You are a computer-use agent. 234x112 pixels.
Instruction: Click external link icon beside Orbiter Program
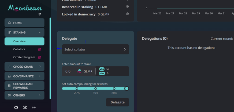40,57
